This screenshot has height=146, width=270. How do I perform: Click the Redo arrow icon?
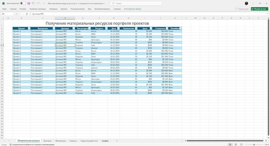(x=38, y=3)
